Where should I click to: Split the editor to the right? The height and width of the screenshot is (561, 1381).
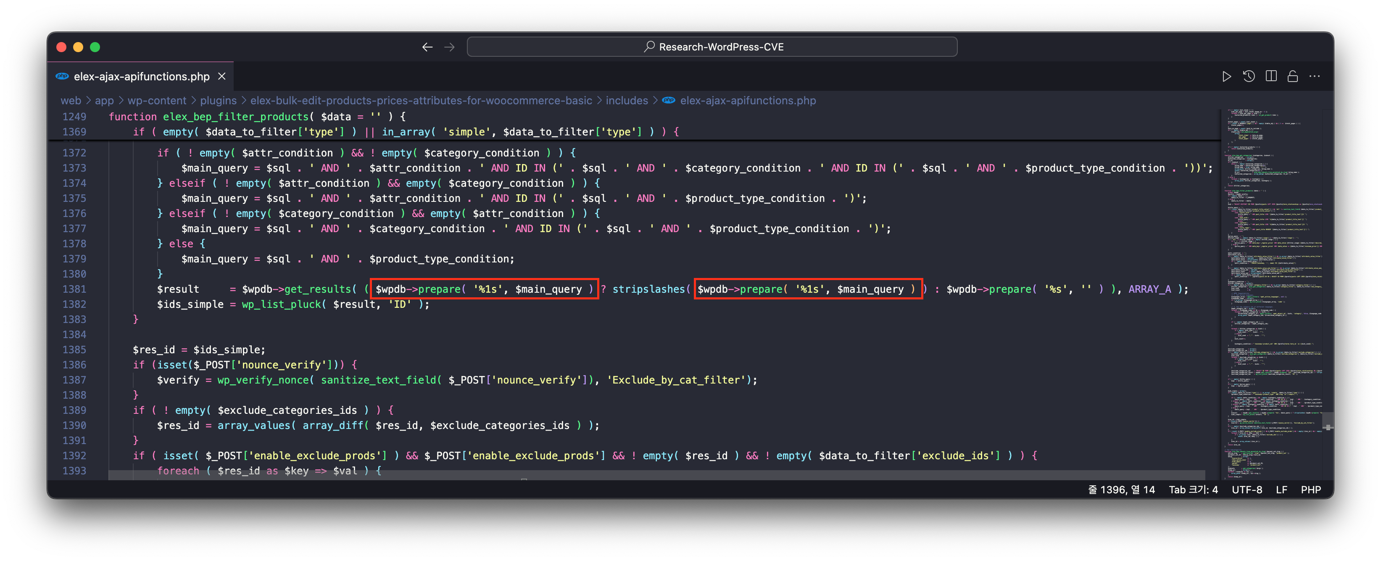[x=1270, y=76]
